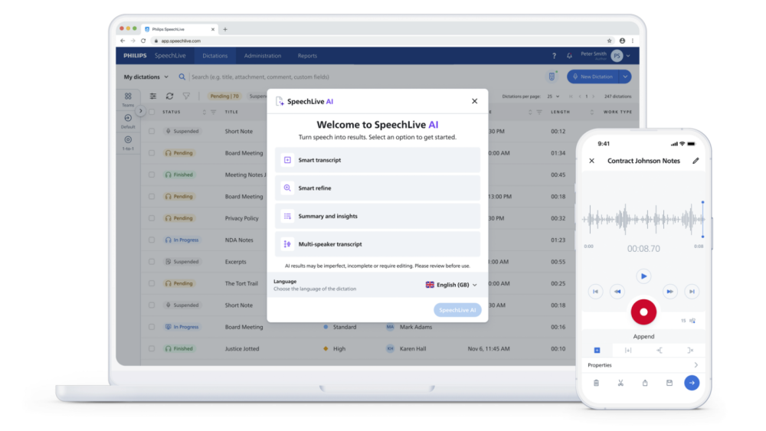Screen dimensions: 766x431
Task: Open the Smart transcript option
Action: coord(377,160)
